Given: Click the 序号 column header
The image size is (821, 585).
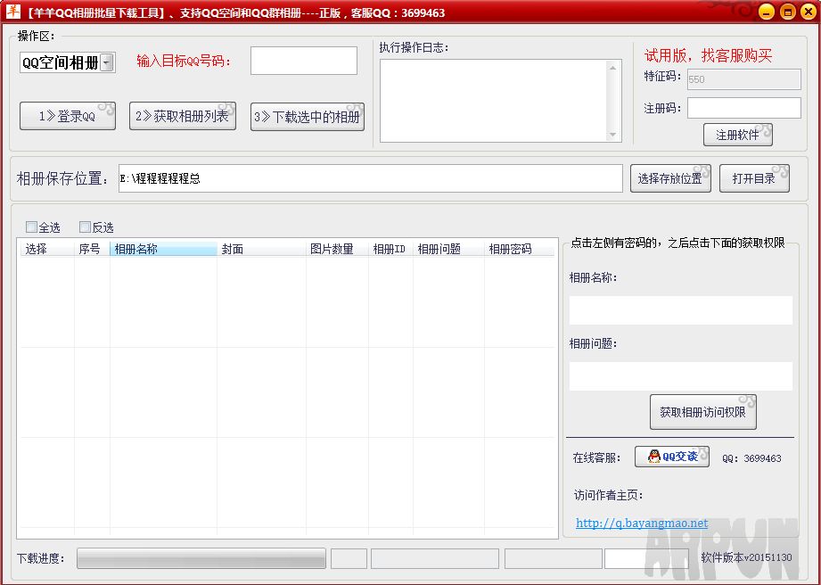Looking at the screenshot, I should pyautogui.click(x=92, y=249).
